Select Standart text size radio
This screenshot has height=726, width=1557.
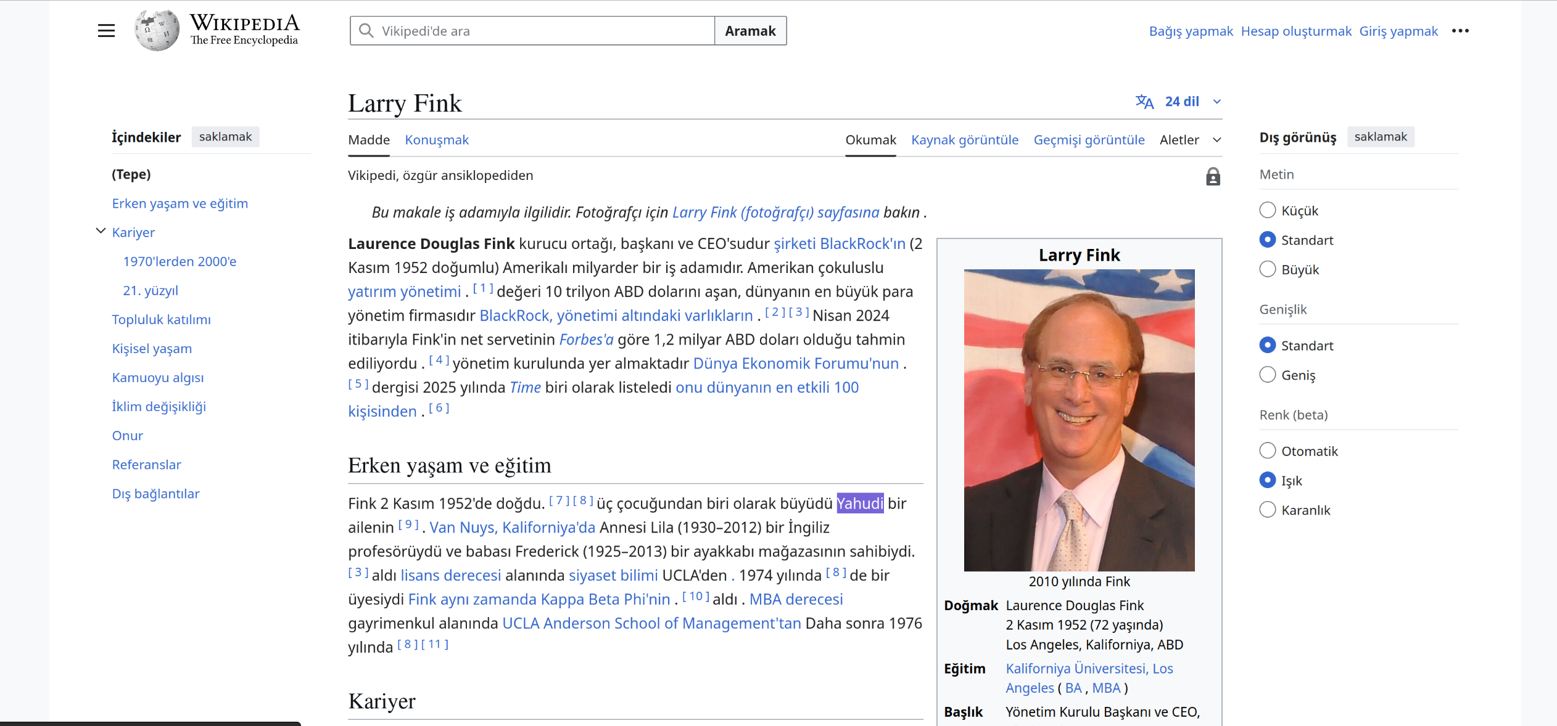pyautogui.click(x=1267, y=240)
